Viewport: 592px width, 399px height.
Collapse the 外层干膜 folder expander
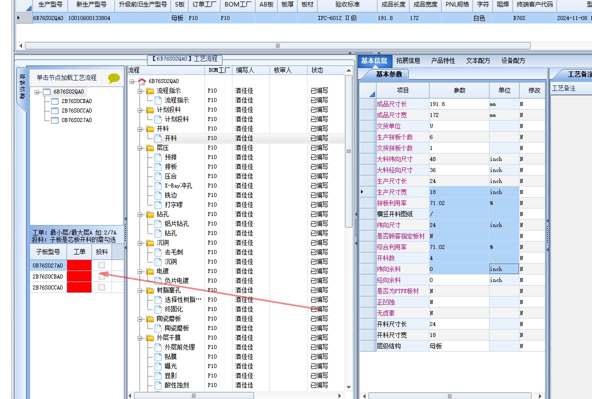(x=140, y=338)
